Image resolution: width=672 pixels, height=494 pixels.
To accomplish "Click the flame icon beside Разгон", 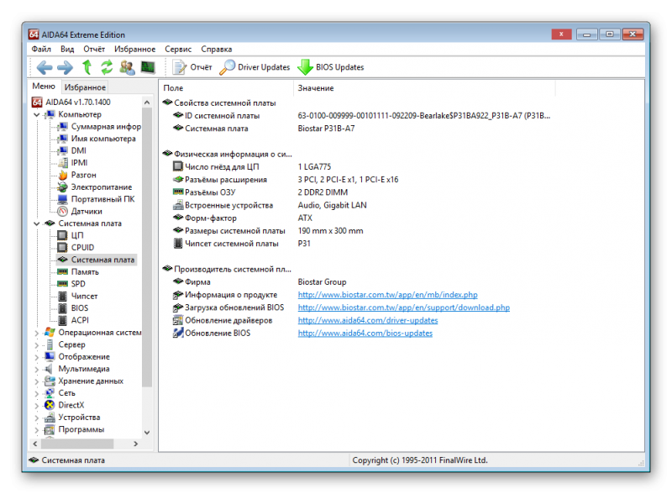I will pos(63,175).
